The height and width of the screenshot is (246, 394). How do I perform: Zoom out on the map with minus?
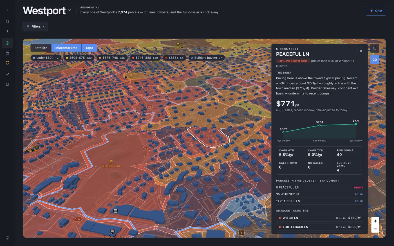point(375,229)
